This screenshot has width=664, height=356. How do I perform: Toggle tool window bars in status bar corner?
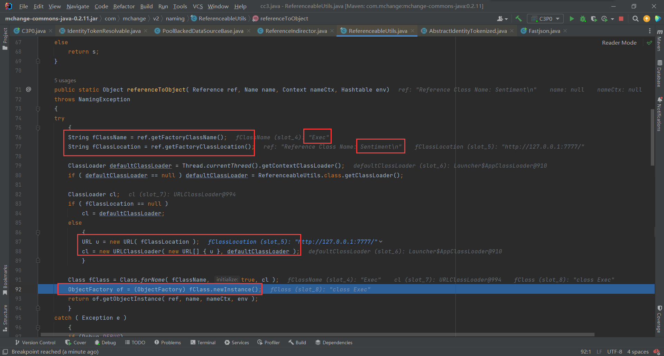tap(5, 352)
